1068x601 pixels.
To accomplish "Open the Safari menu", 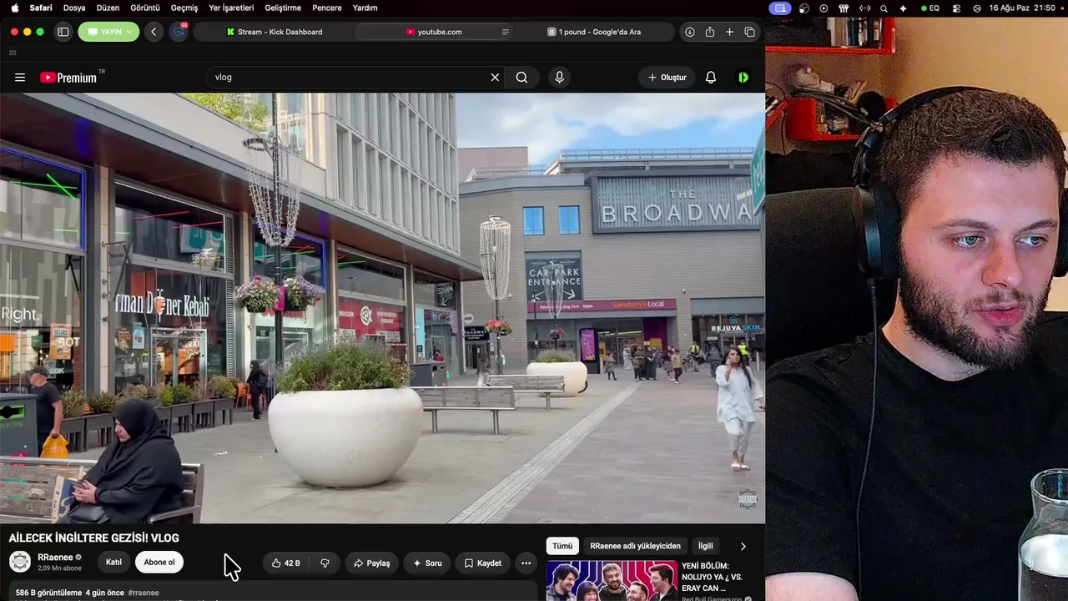I will (41, 8).
